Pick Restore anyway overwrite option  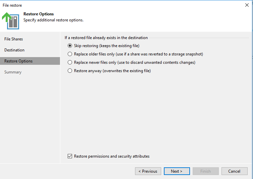[x=70, y=71]
